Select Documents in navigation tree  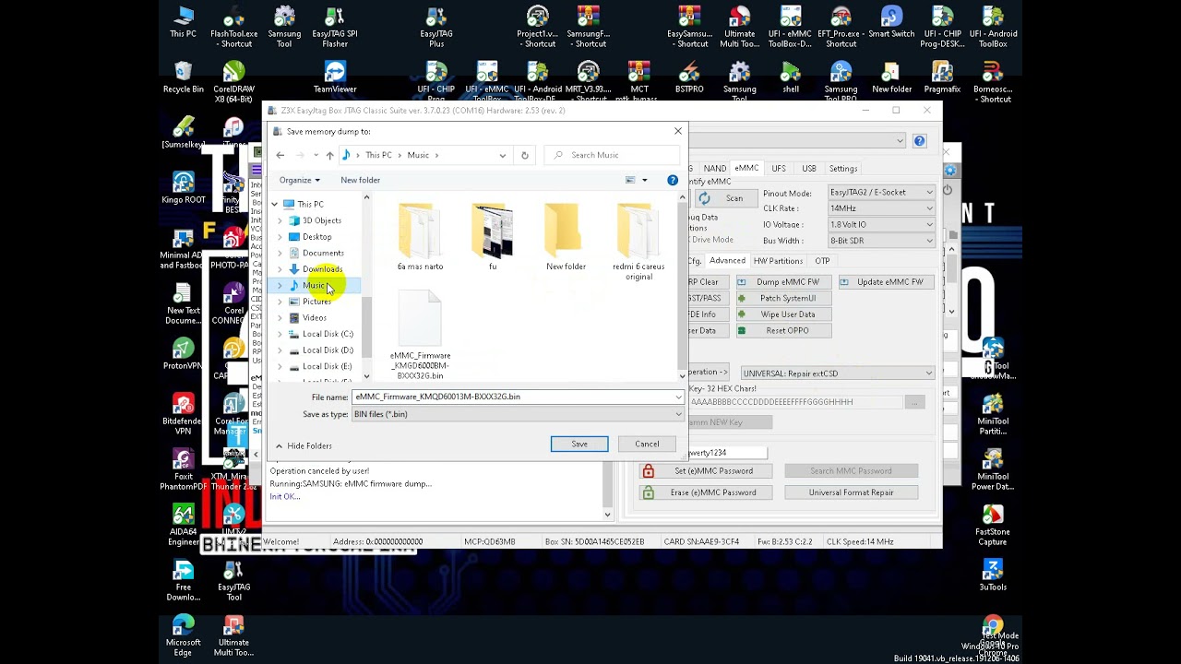(323, 253)
